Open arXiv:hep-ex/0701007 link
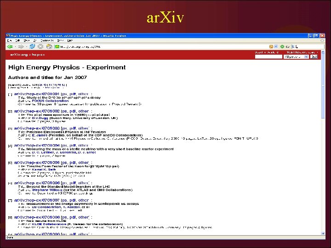The image size is (331, 248). coord(37,200)
